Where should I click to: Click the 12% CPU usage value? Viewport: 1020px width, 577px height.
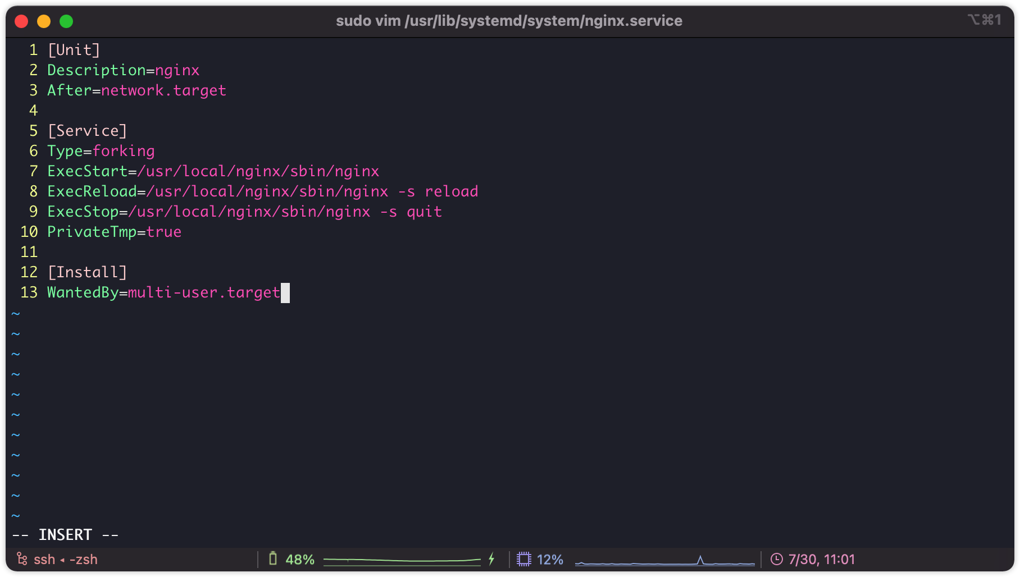point(550,560)
